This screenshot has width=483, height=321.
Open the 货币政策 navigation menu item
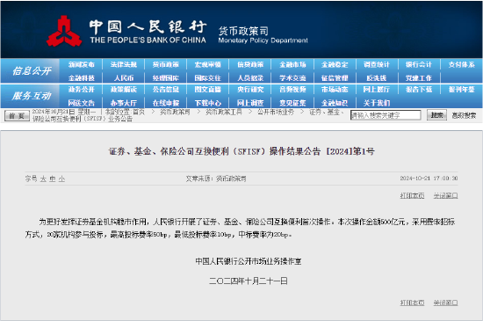(x=166, y=64)
